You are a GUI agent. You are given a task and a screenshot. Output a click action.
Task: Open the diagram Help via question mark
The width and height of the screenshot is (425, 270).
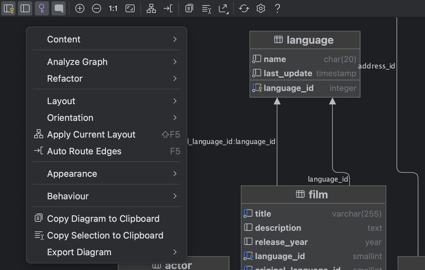[277, 8]
